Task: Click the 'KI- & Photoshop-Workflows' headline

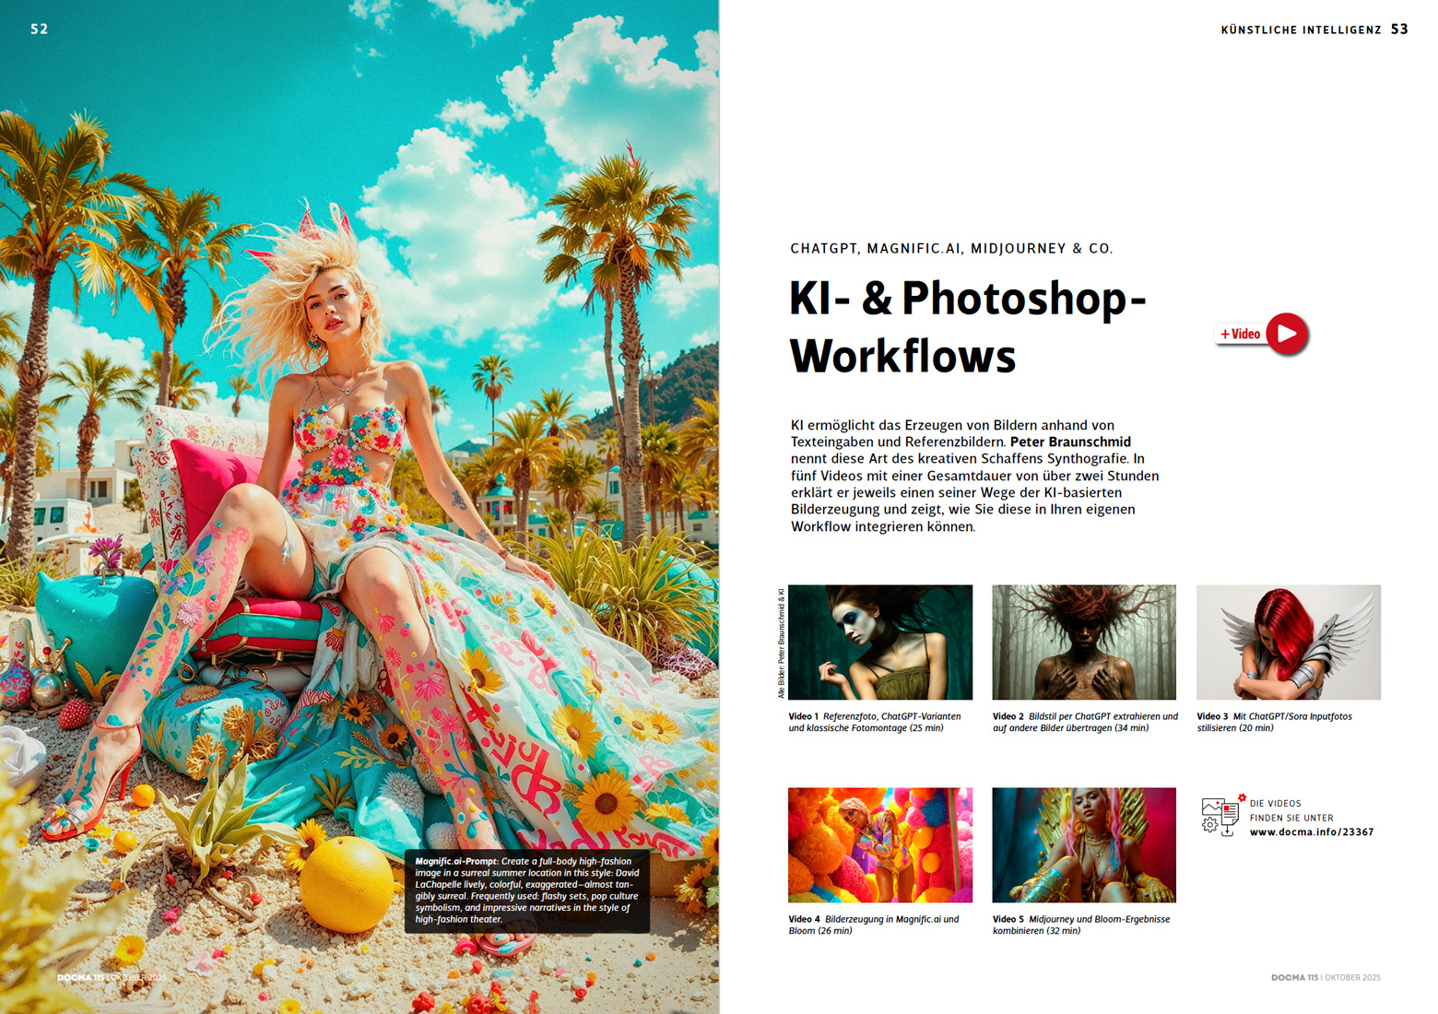Action: tap(968, 327)
